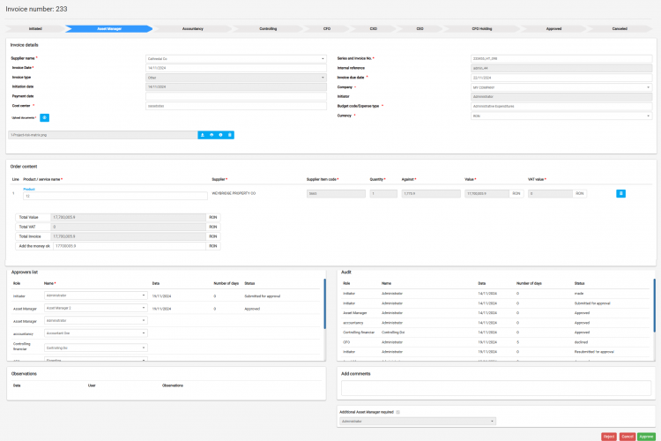Open the Supplier name dropdown
This screenshot has height=441, width=661.
pos(235,59)
